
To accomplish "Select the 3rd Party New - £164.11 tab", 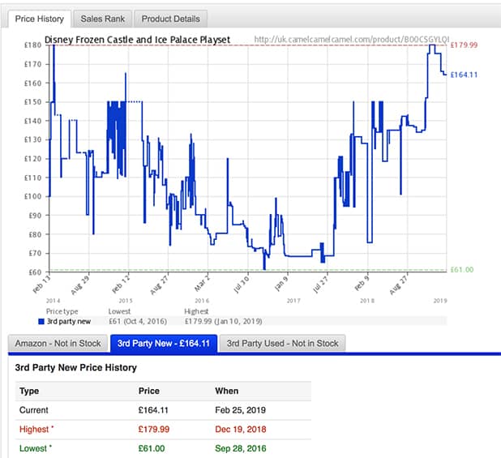I will 164,344.
